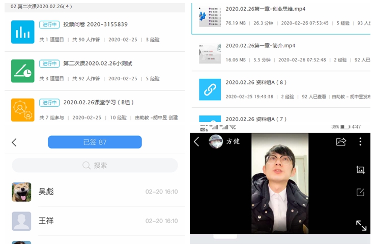Screen dimensions: 375x247
Task: Tap the screenshot crop icon on video
Action: (360, 170)
